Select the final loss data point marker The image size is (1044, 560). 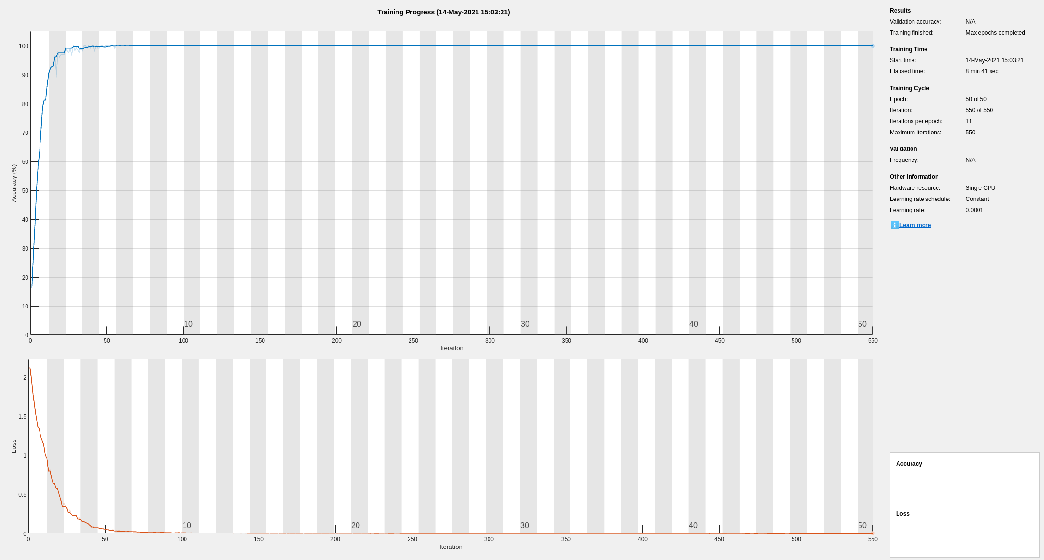[872, 533]
